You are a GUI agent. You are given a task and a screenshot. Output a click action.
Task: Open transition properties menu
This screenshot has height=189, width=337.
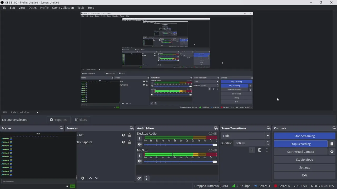(x=267, y=150)
